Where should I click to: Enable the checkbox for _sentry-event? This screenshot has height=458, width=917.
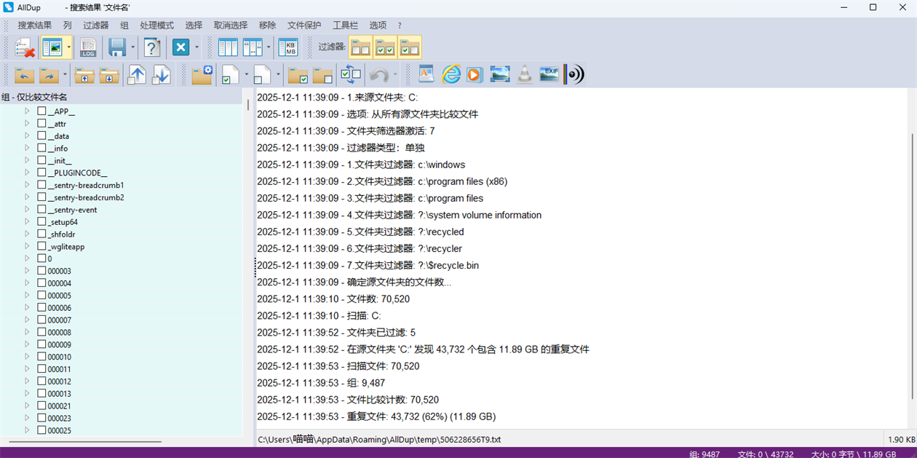[x=40, y=209]
